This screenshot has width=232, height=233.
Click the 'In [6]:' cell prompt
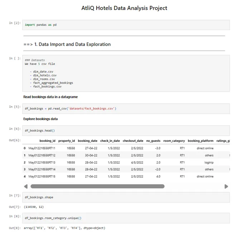15,129
